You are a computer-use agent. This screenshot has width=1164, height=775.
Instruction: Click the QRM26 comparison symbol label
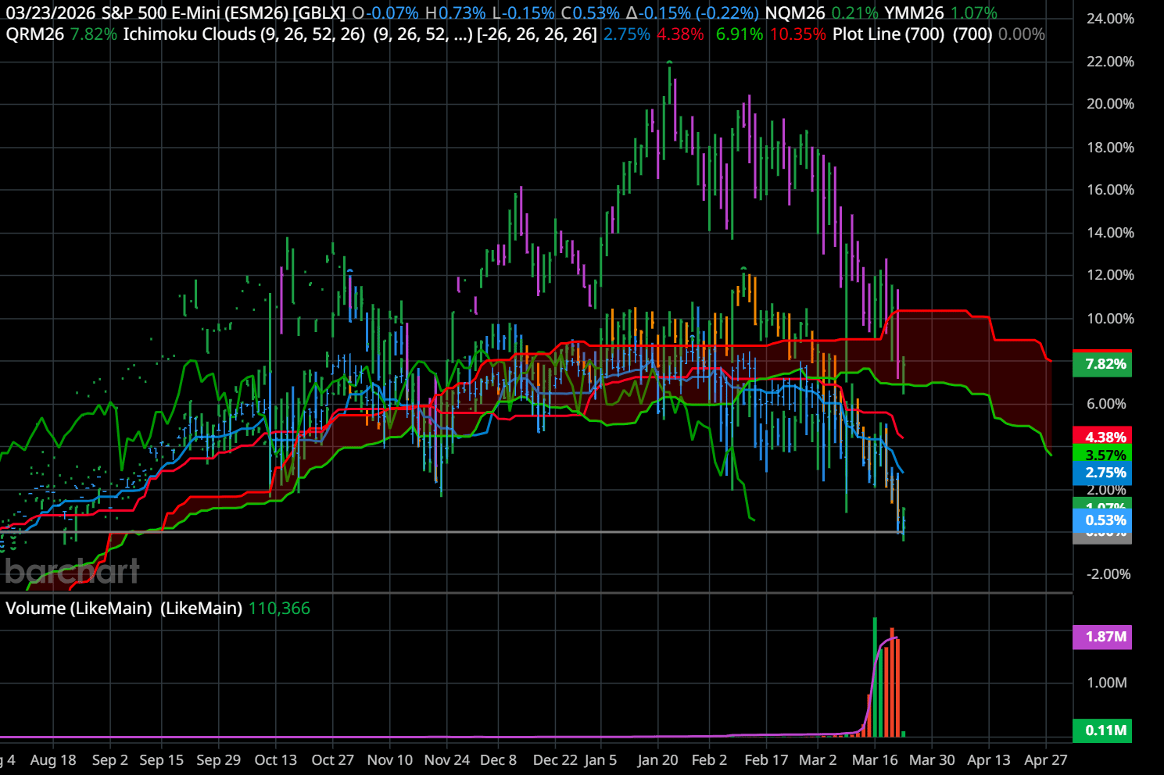pos(34,34)
